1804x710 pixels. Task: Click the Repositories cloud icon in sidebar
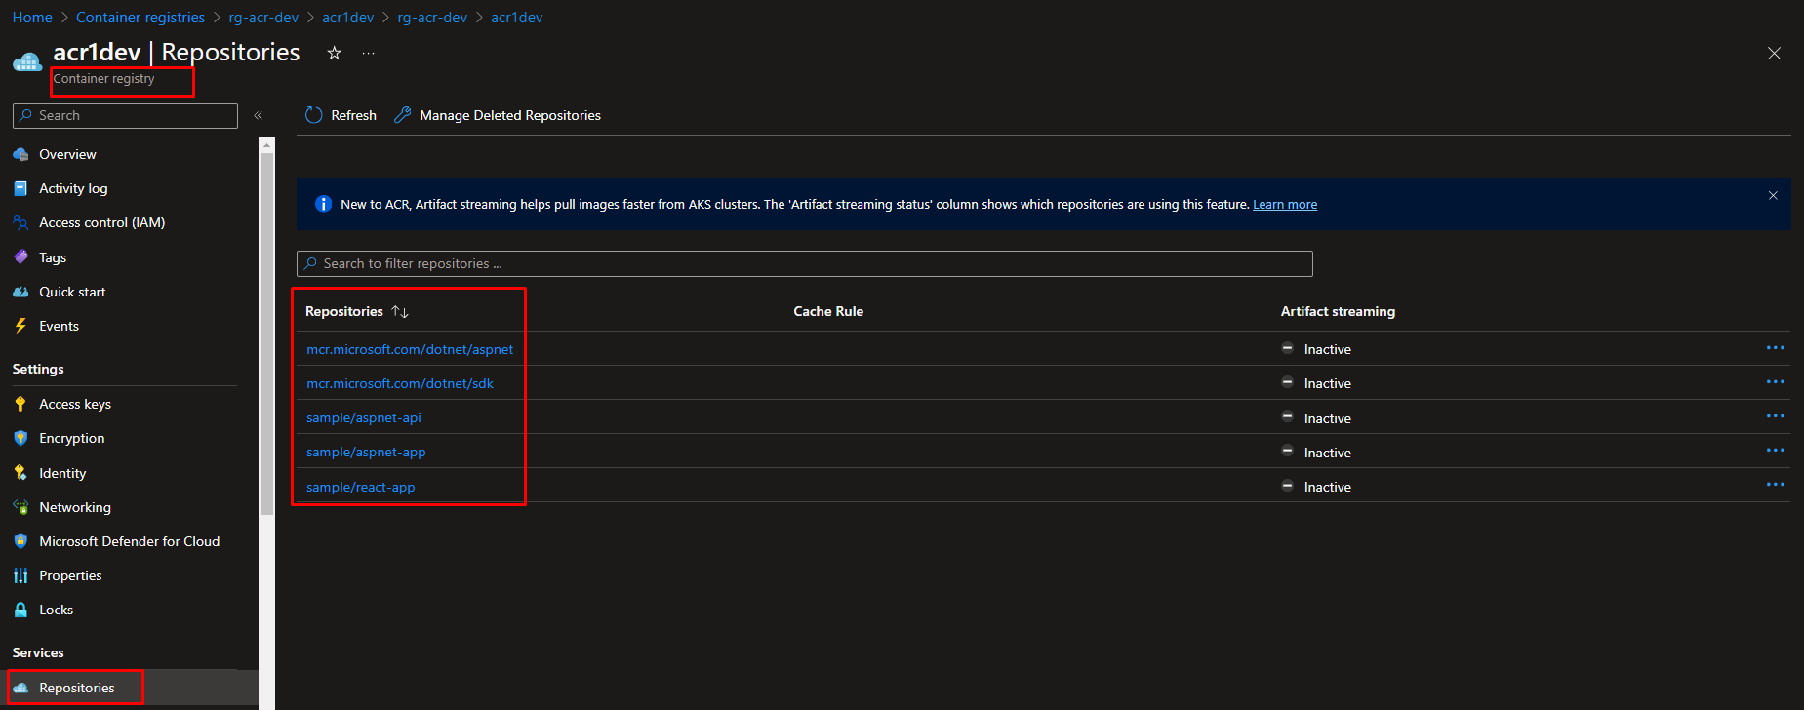pyautogui.click(x=20, y=688)
